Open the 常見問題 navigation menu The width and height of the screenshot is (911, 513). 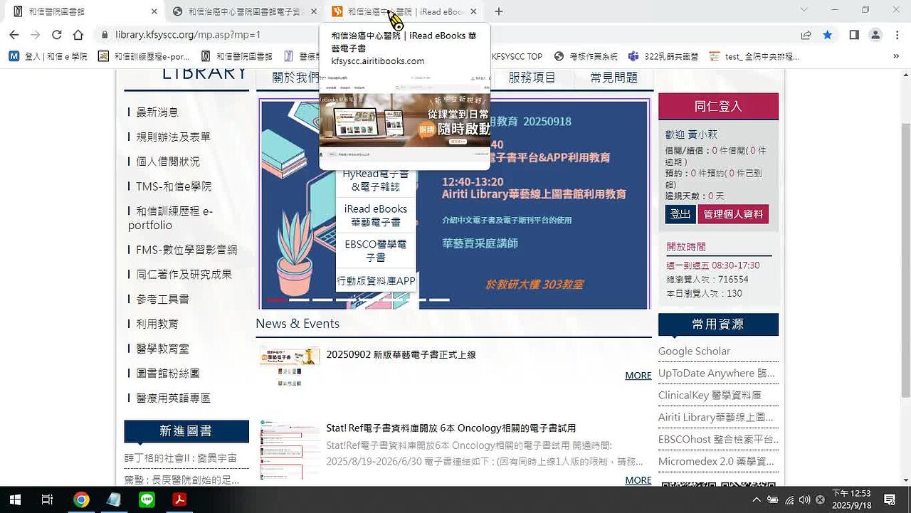coord(614,78)
